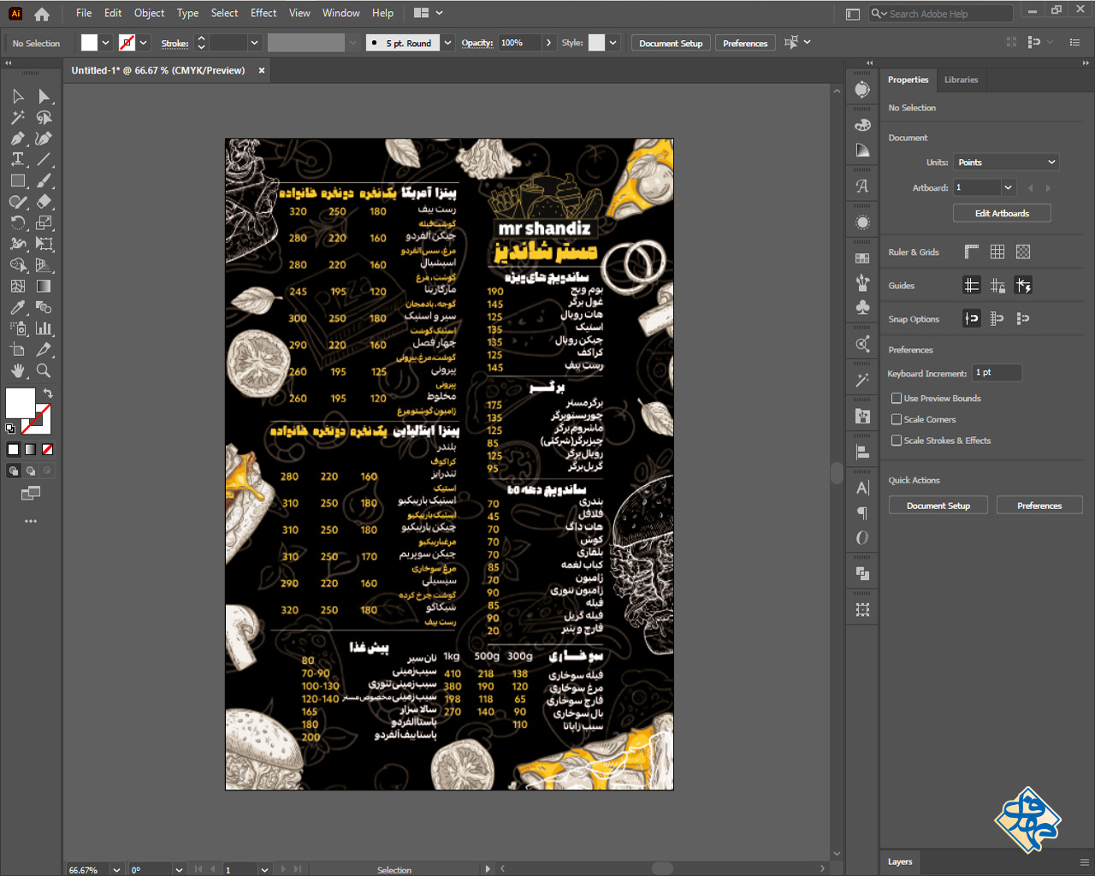Select the Zoom tool
Screen dimensions: 1095x876
[x=44, y=370]
